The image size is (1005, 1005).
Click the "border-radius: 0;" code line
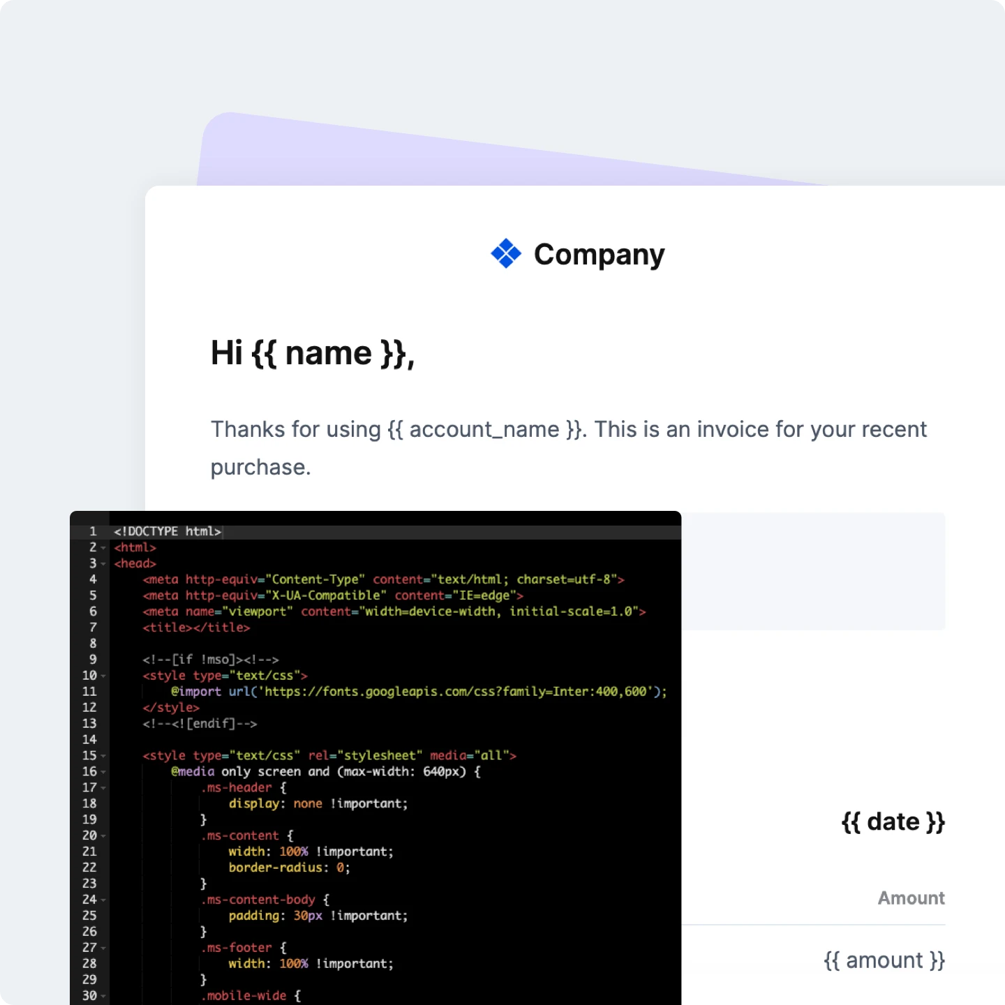click(290, 868)
